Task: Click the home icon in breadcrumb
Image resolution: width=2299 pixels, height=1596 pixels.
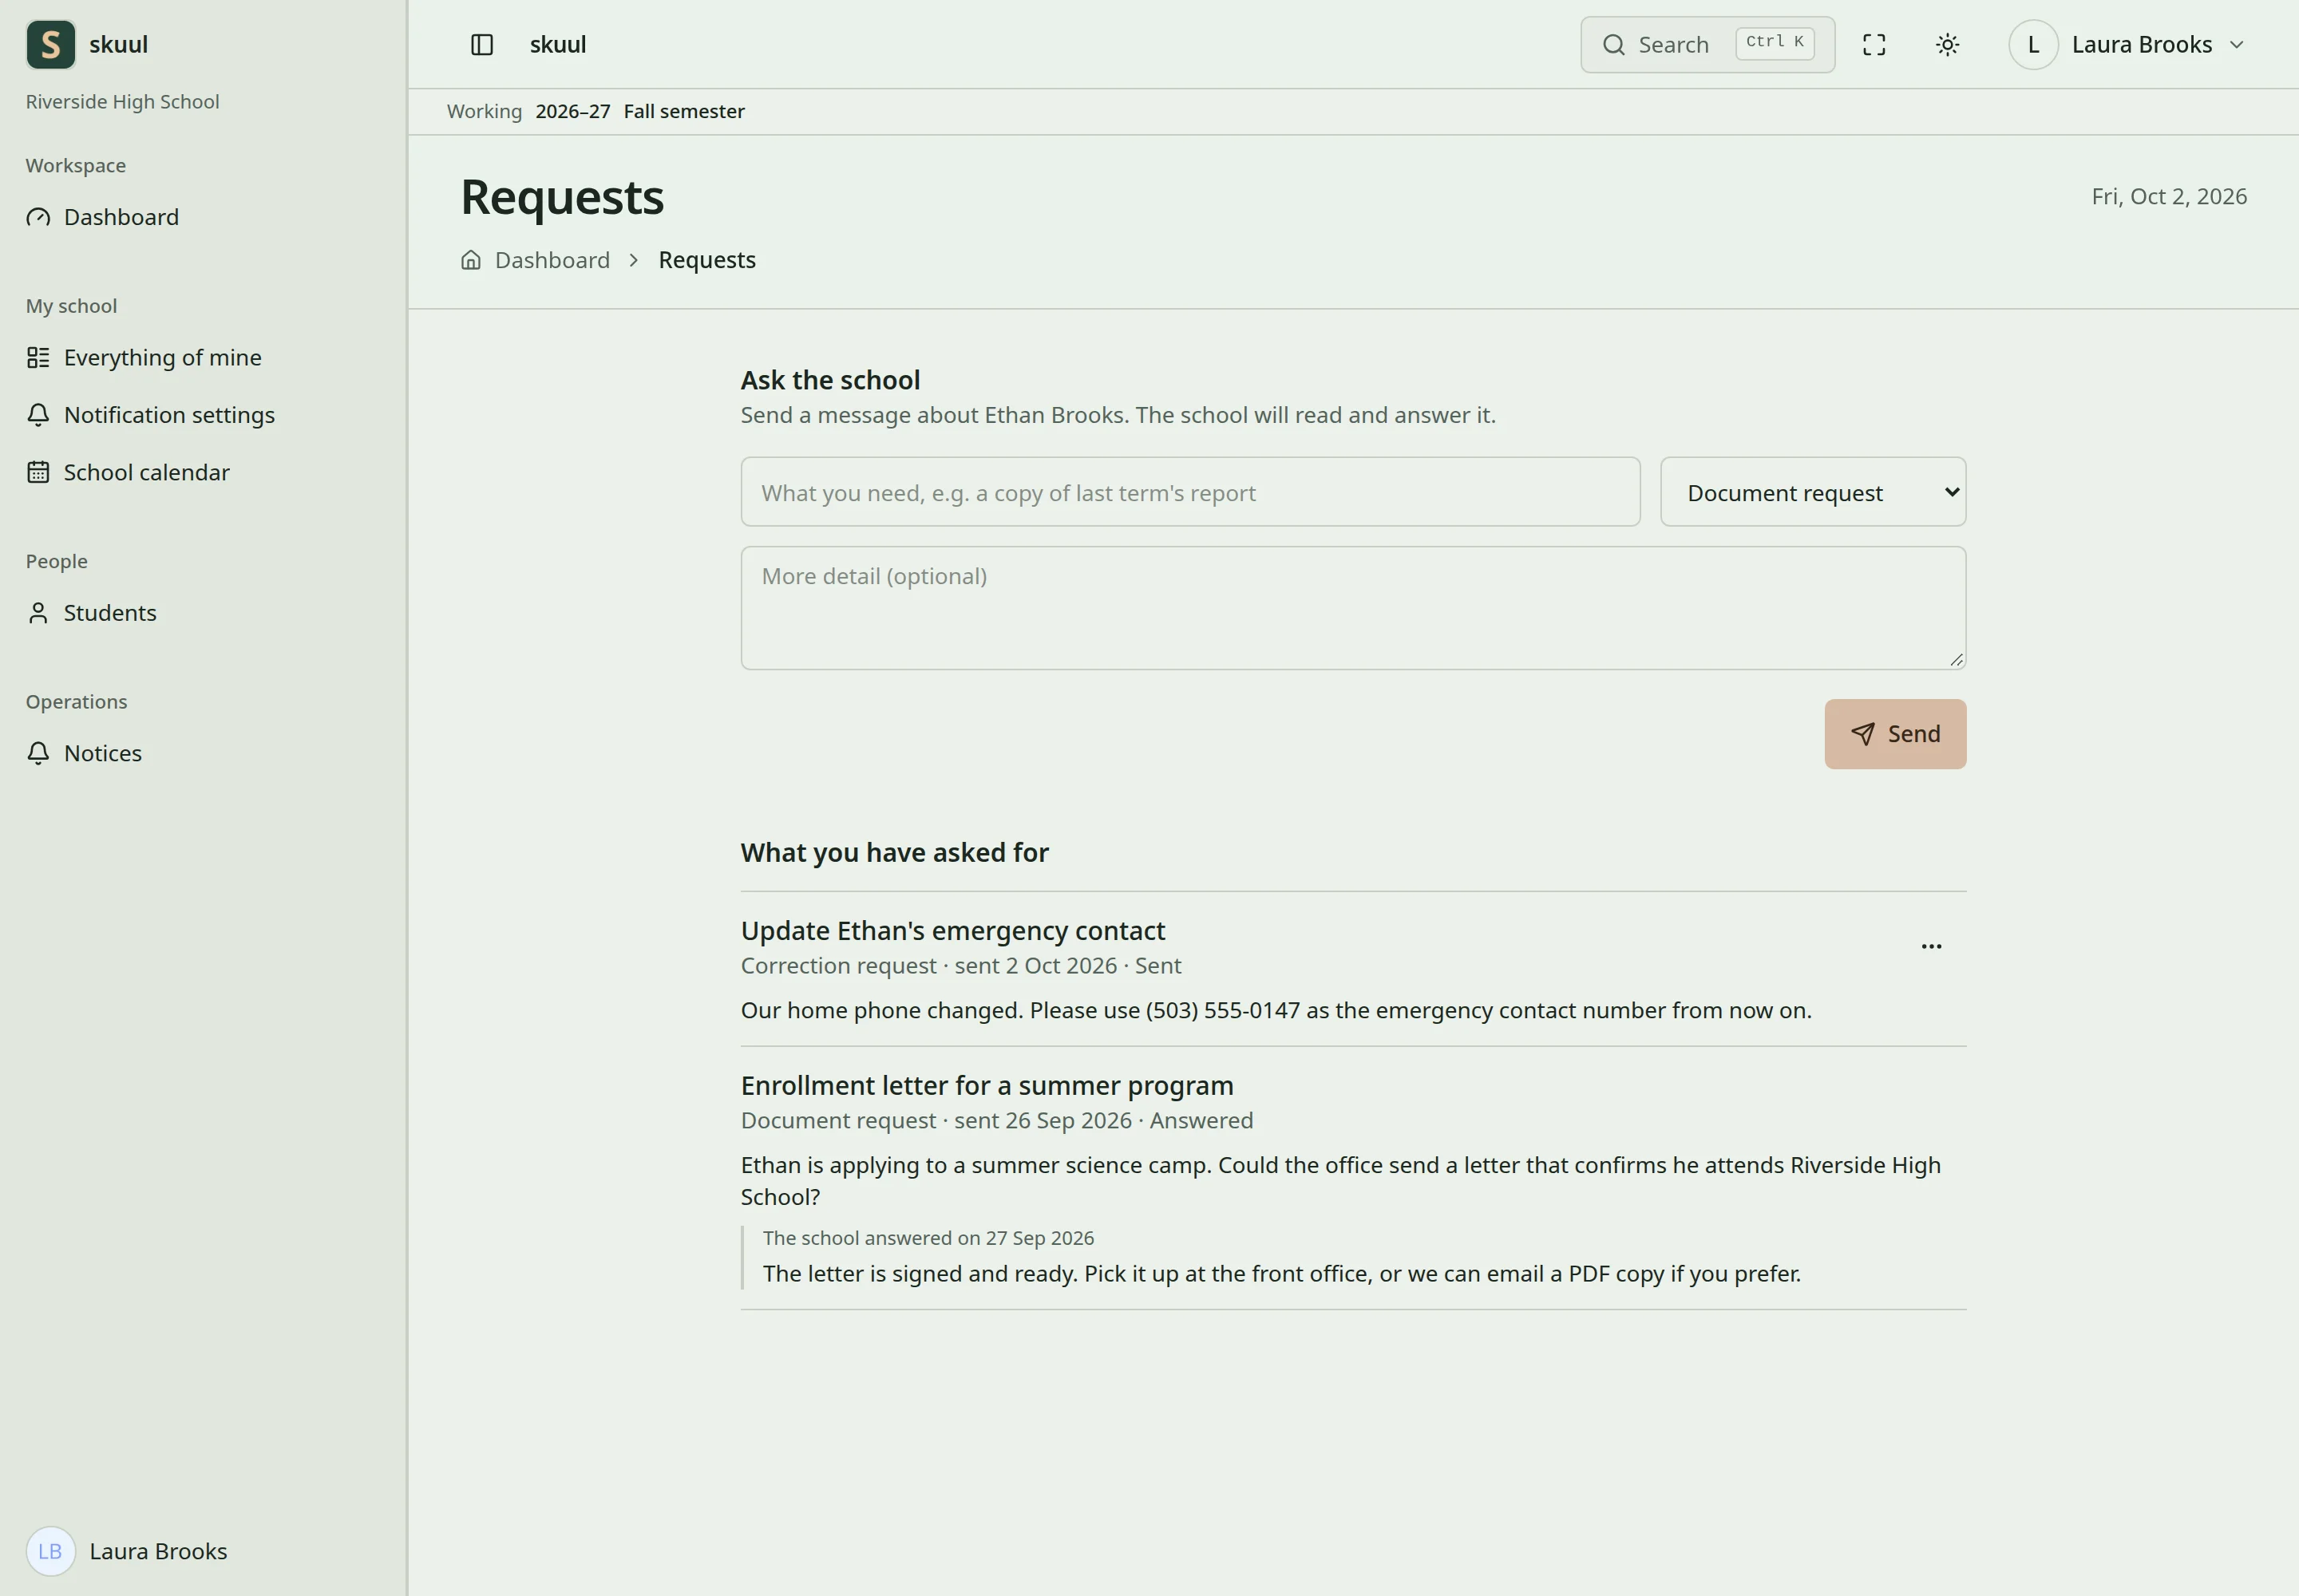Action: [471, 260]
